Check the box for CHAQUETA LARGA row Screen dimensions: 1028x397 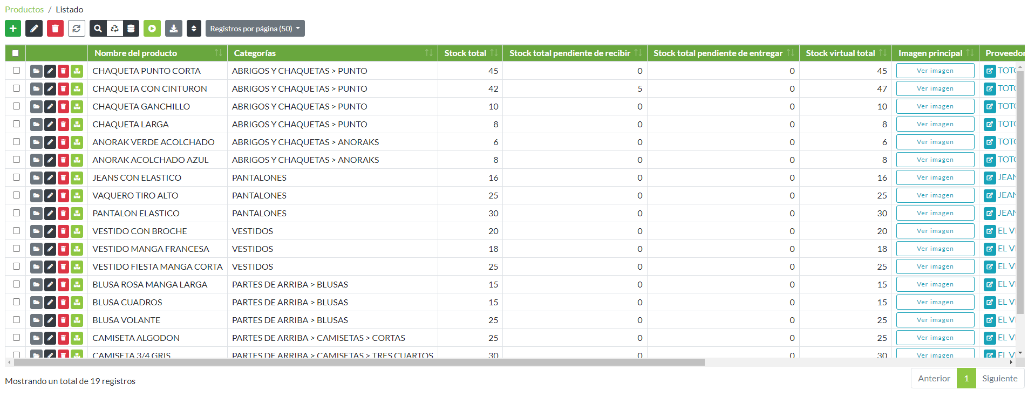[x=16, y=124]
